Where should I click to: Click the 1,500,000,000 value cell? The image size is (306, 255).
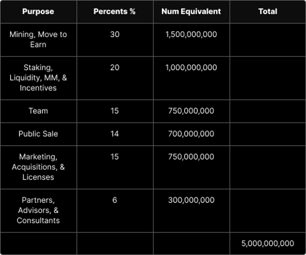click(191, 34)
